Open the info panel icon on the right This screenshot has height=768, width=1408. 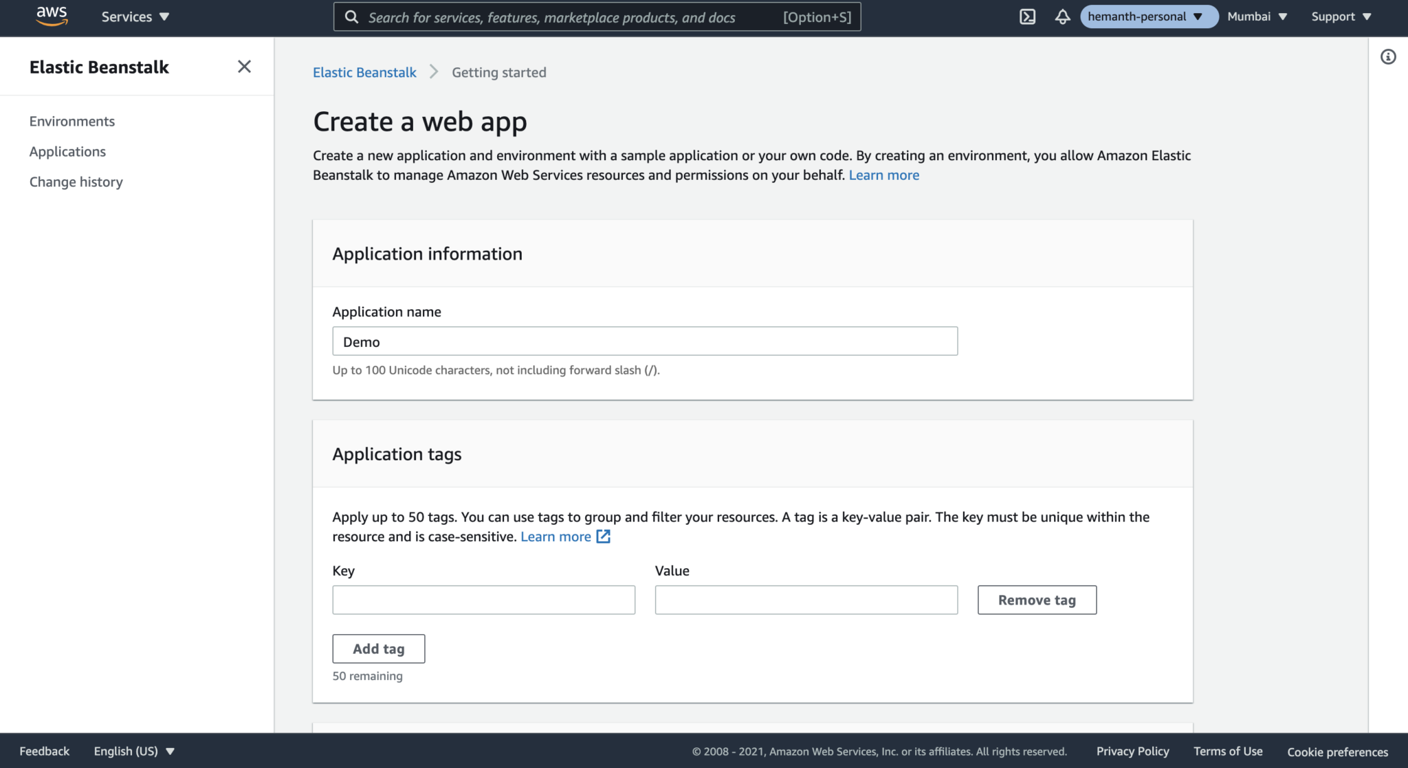1389,57
